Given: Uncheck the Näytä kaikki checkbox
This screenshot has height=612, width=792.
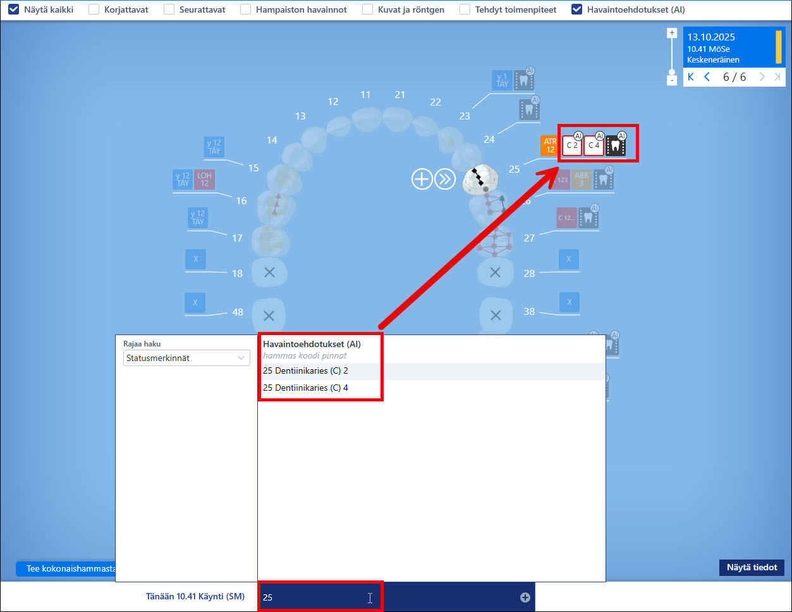Looking at the screenshot, I should tap(13, 9).
